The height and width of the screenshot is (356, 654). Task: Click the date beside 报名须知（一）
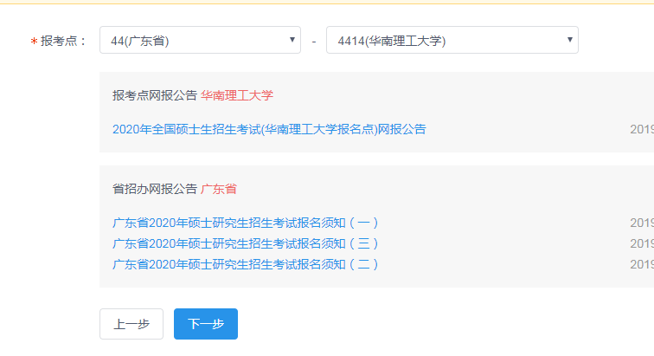(642, 223)
